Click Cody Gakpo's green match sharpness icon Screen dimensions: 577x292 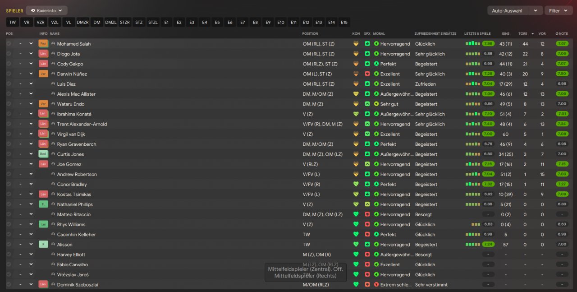click(367, 64)
